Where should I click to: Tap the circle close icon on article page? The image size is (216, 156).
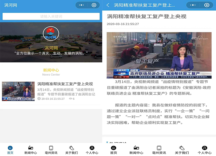tap(207, 5)
